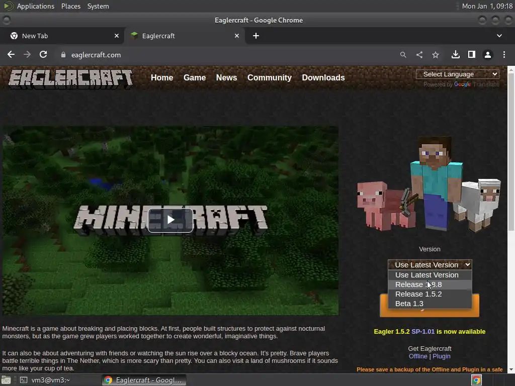Click the show desktop icon in taskbar
515x386 pixels.
coord(6,380)
